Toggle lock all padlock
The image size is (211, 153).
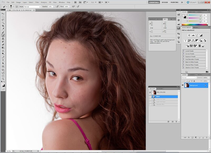point(194,81)
